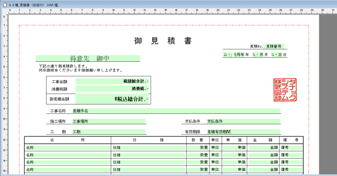Click the 御見積金額 label

coord(59,99)
